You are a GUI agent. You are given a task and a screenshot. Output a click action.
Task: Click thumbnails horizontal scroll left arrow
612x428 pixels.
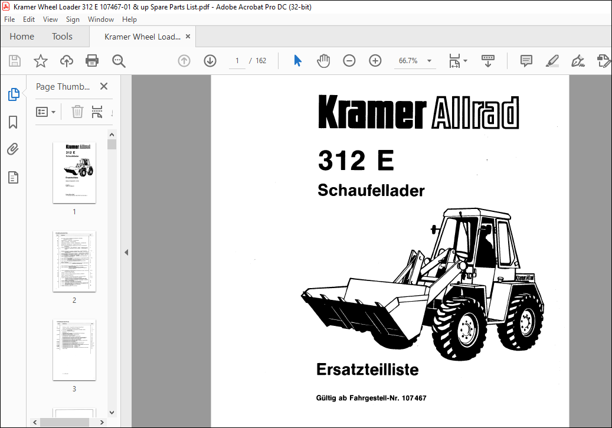tap(35, 422)
